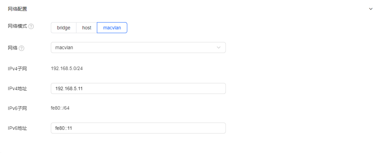Image resolution: width=380 pixels, height=153 pixels.
Task: Focus the IPv4地址 input field
Action: coord(138,88)
